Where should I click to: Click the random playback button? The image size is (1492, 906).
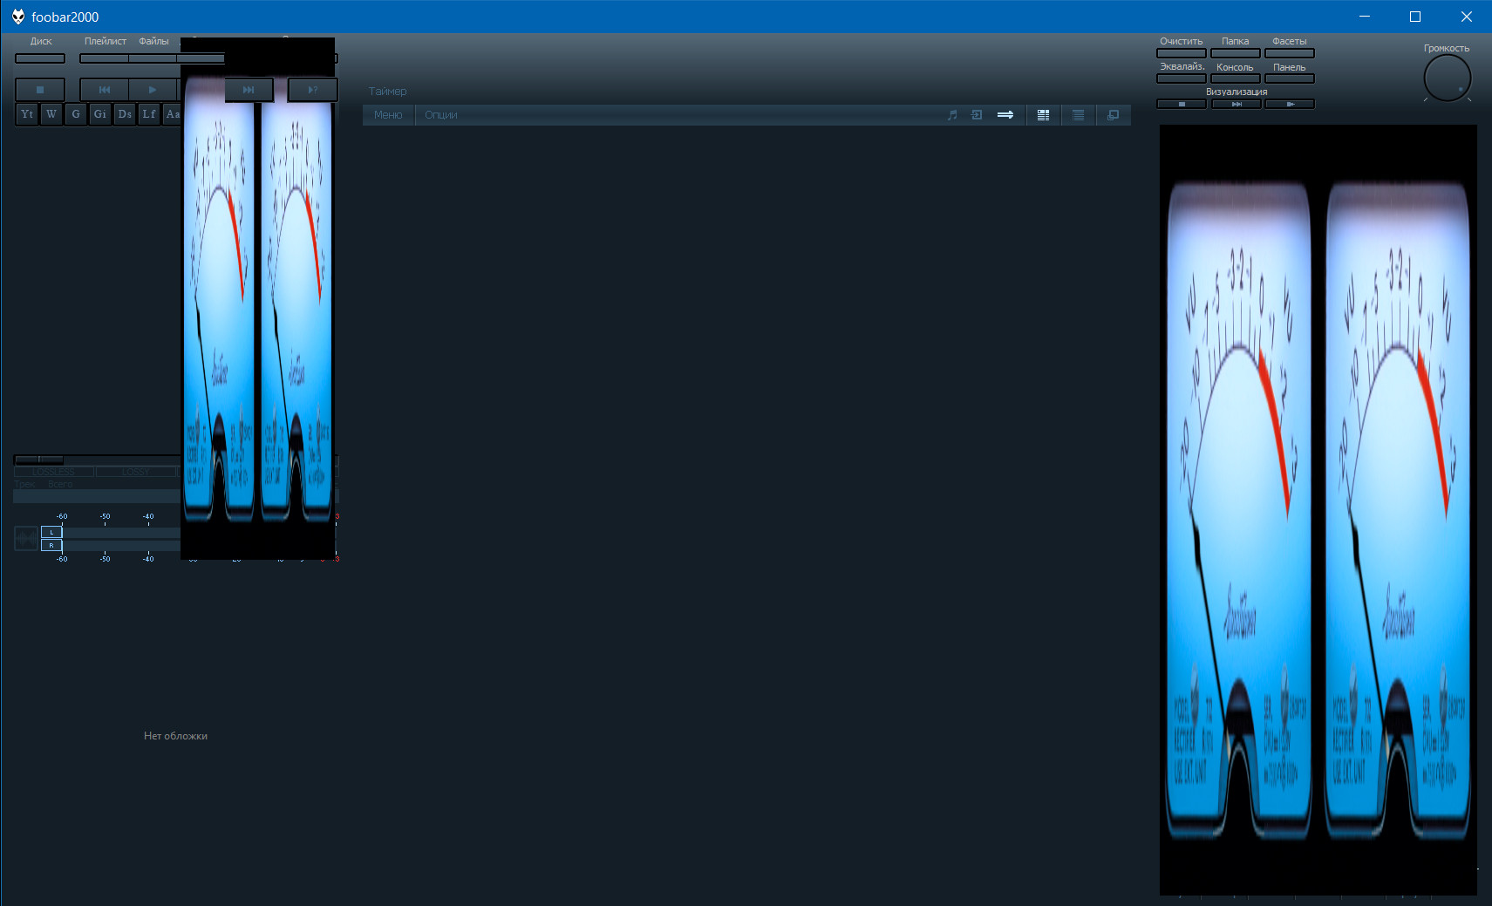point(312,90)
